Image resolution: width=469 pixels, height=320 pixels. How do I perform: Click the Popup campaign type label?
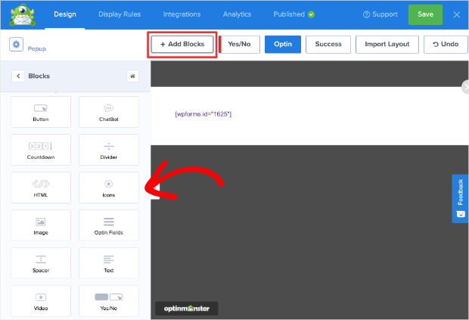(x=37, y=48)
